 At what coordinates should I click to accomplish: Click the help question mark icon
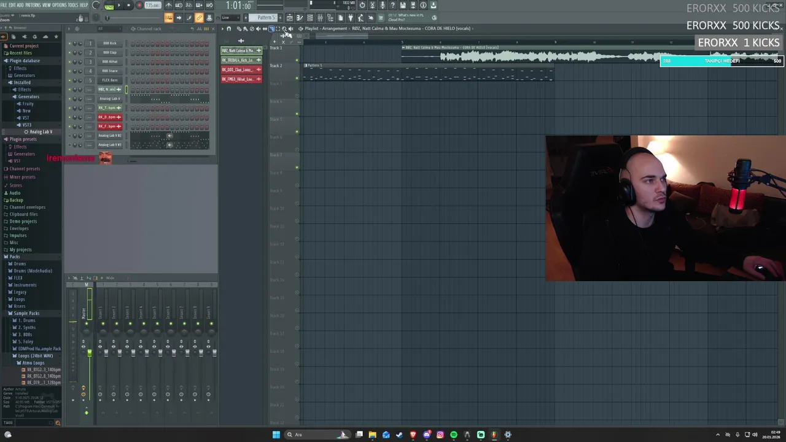tap(392, 5)
